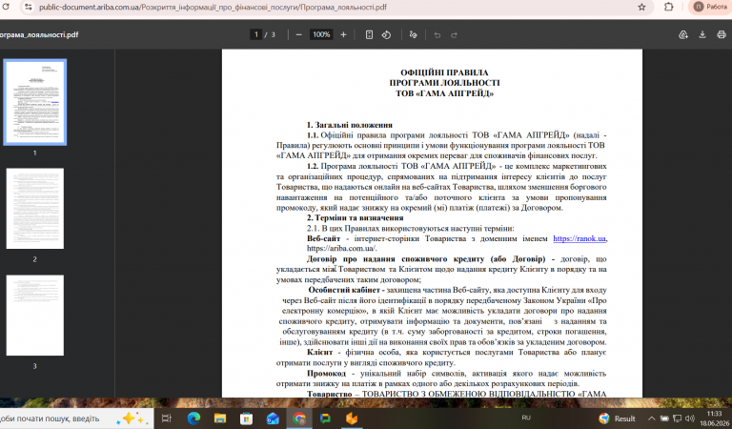Open the Работа profile button

(x=710, y=7)
